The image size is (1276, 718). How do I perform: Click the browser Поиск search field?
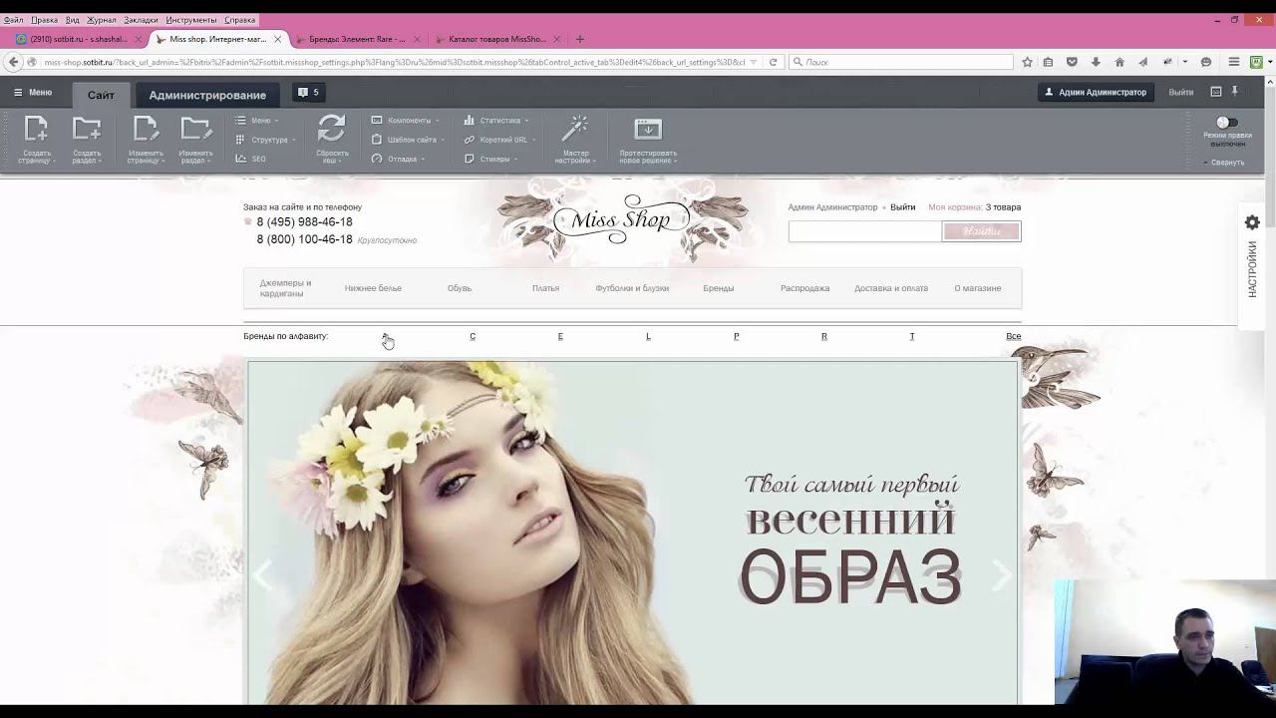point(900,62)
